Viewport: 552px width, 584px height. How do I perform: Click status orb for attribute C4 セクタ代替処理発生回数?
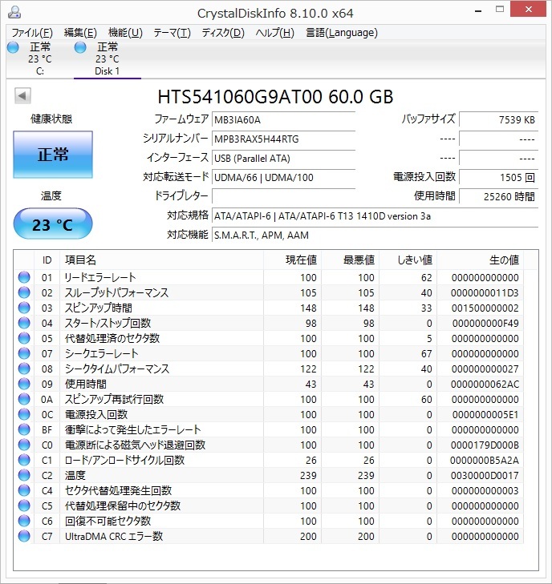tap(24, 490)
